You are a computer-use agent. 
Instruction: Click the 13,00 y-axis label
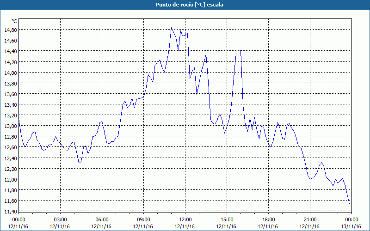click(10, 126)
